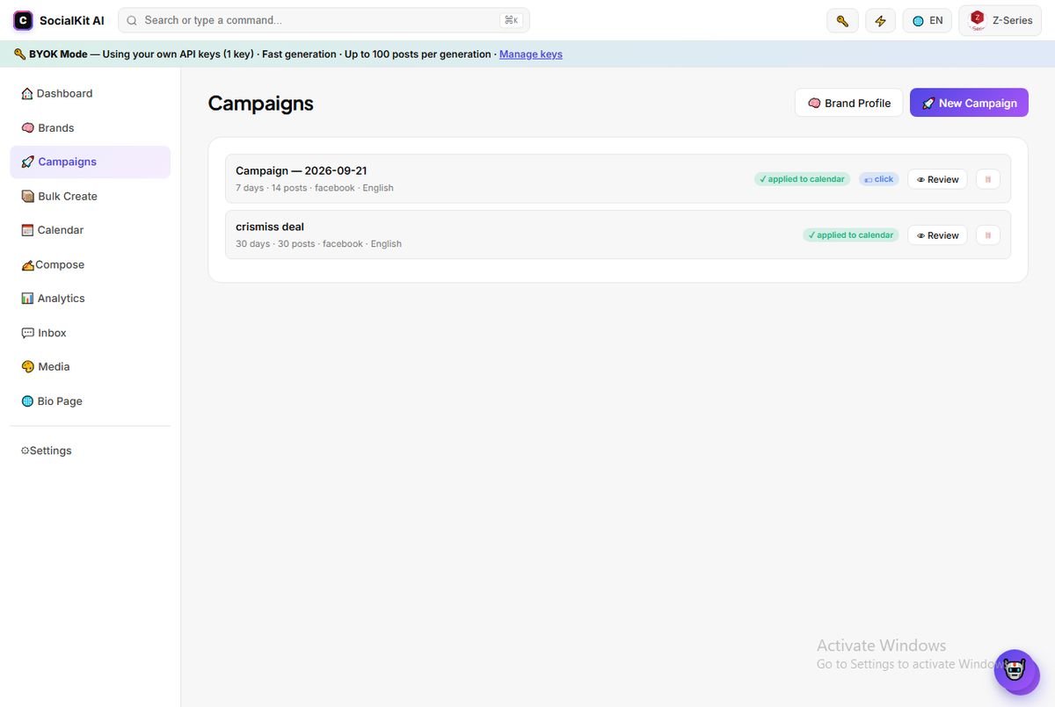
Task: Open Bulk Create in sidebar
Action: click(91, 196)
